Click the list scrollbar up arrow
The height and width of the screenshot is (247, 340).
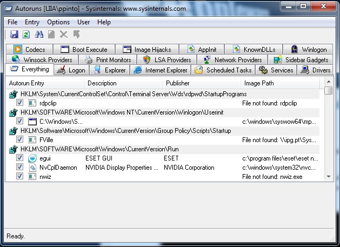click(329, 82)
